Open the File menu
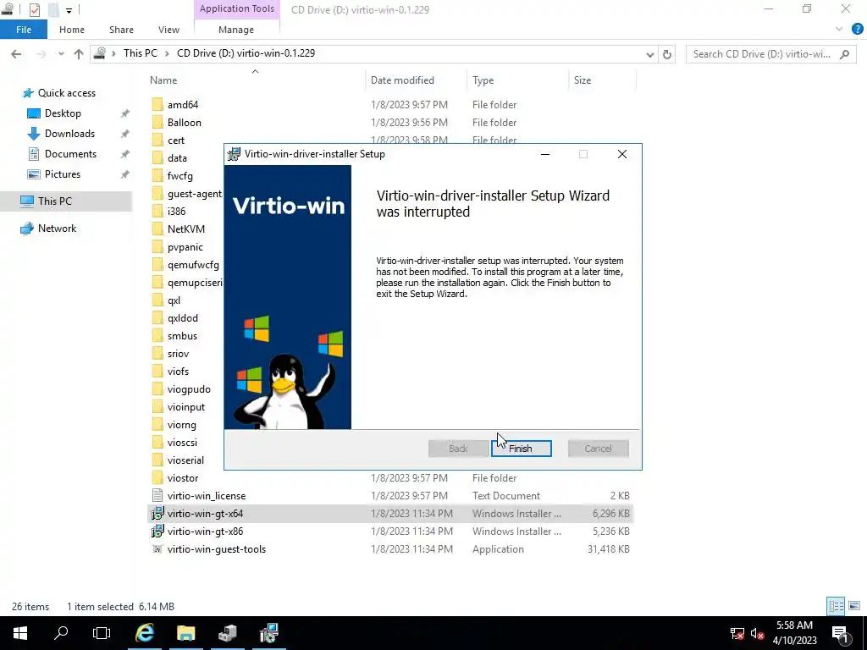 tap(24, 30)
